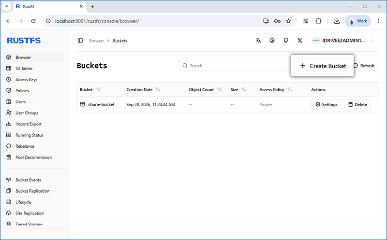Open the GitHub icon link

pos(286,41)
